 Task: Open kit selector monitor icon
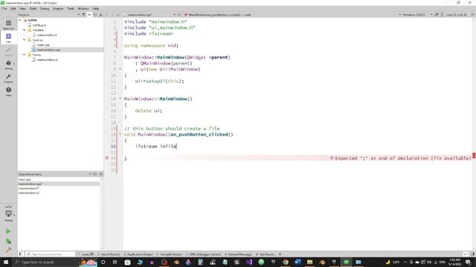pos(8,214)
